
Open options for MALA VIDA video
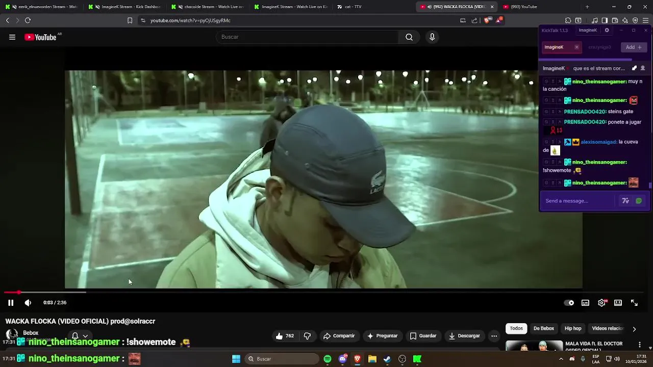(640, 345)
